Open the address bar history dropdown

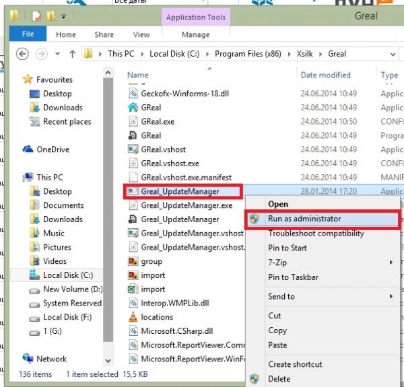point(393,55)
